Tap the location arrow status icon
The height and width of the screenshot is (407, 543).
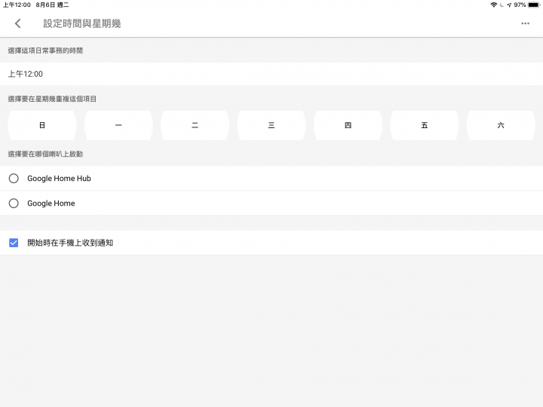coord(509,5)
